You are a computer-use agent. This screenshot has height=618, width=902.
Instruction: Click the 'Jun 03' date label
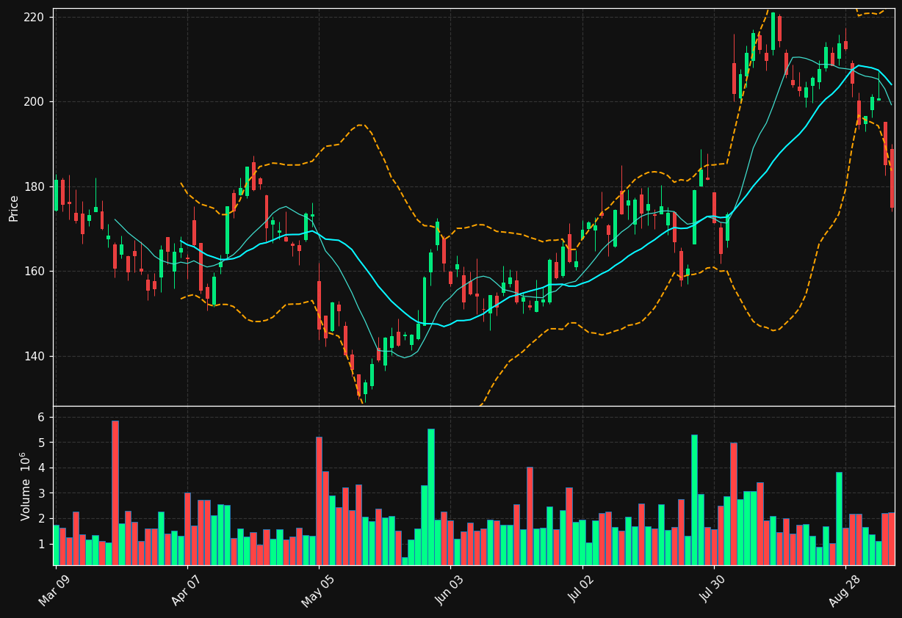(x=450, y=589)
